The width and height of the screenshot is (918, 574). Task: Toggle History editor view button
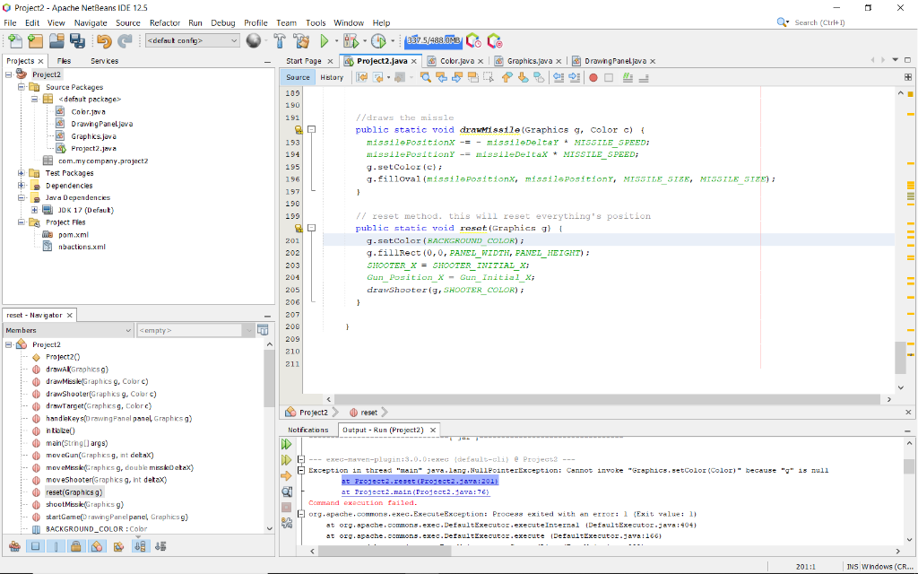click(x=332, y=78)
